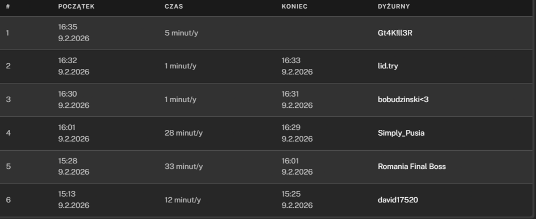Open user Gt4K!ll3R in row 1

[395, 33]
